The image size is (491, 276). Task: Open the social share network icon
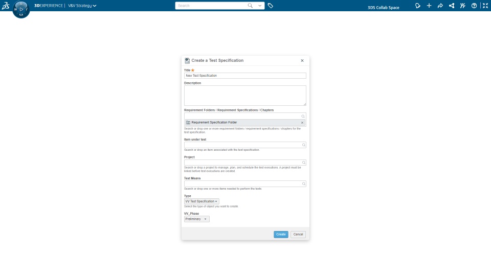pyautogui.click(x=452, y=6)
